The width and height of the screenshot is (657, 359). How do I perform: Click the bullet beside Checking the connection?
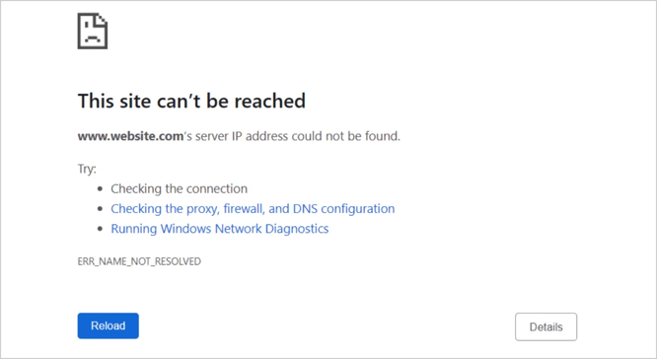click(100, 189)
